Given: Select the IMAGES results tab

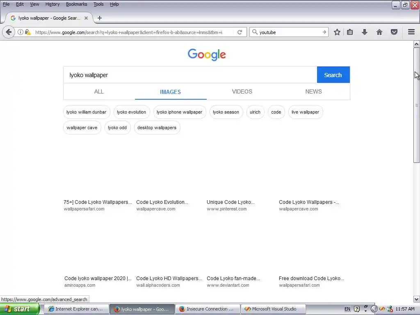Looking at the screenshot, I should (x=170, y=91).
